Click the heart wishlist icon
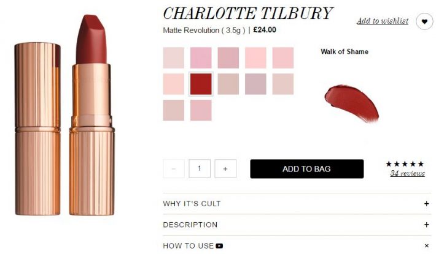436x254 pixels. (424, 21)
